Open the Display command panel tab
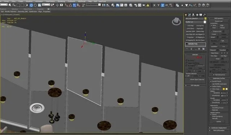Viewport: 231px width, 135px height. [201, 15]
